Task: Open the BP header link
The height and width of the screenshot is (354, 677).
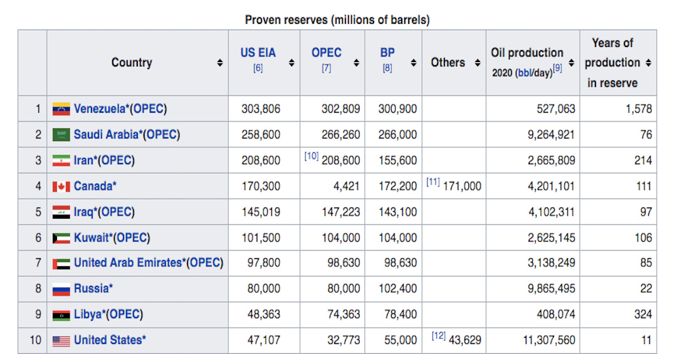Action: point(387,53)
